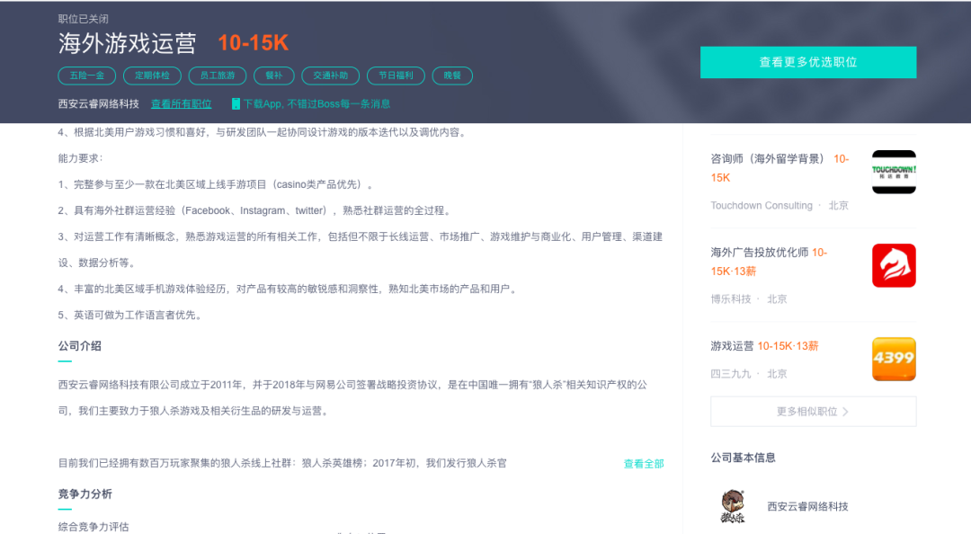The image size is (971, 534).
Task: Click the 四三九九 company name text
Action: point(731,374)
